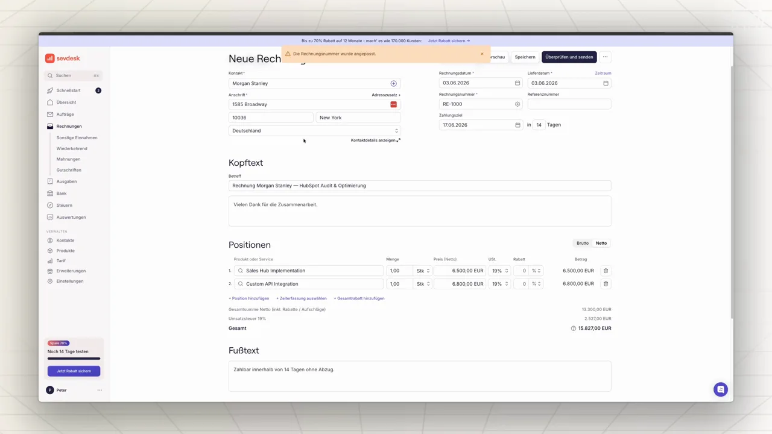Follow the Jetzt Rabatt sichern banner link

pos(449,41)
